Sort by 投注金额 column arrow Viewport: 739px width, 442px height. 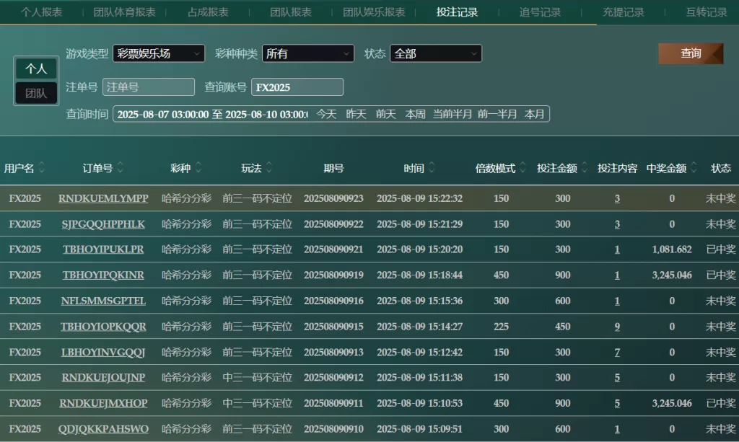pos(585,167)
